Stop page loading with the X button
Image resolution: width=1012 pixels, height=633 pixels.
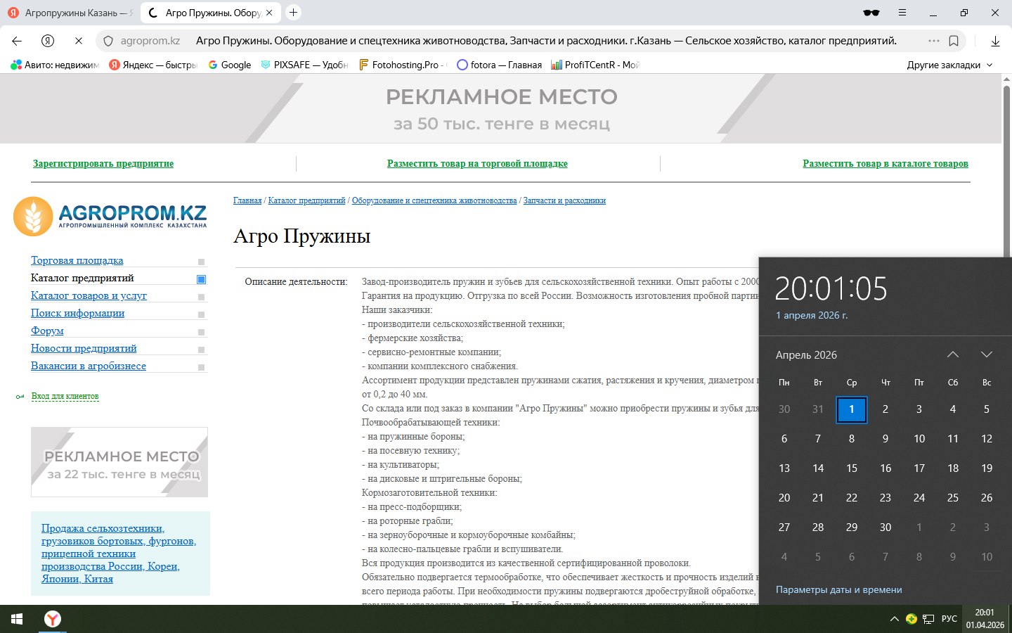(x=78, y=41)
